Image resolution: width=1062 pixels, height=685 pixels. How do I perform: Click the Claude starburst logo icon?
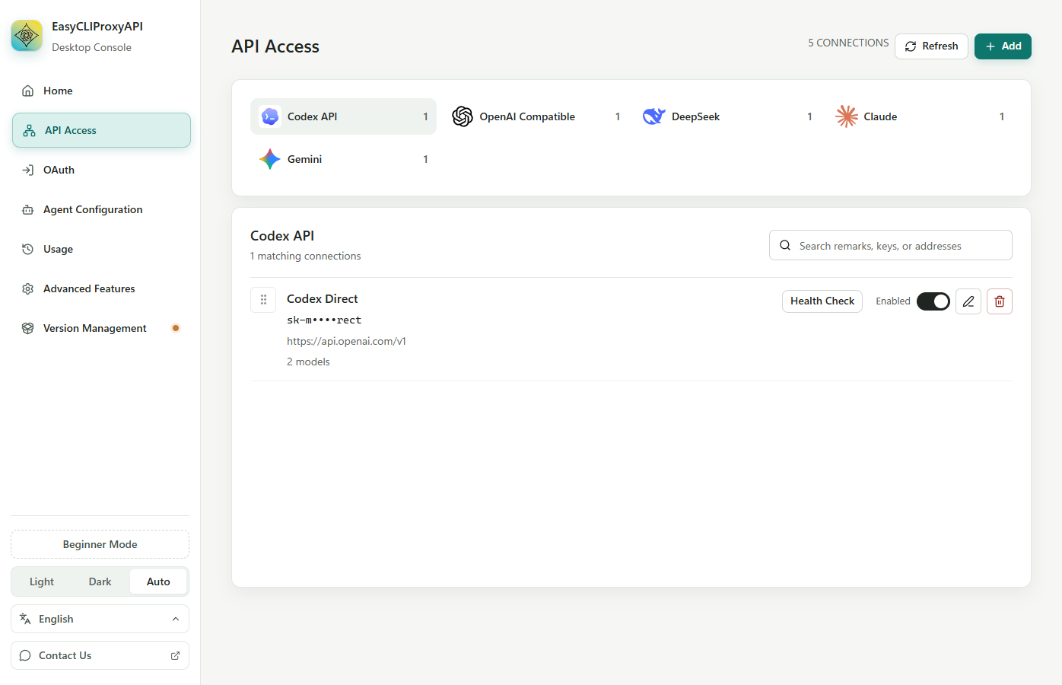[x=847, y=116]
